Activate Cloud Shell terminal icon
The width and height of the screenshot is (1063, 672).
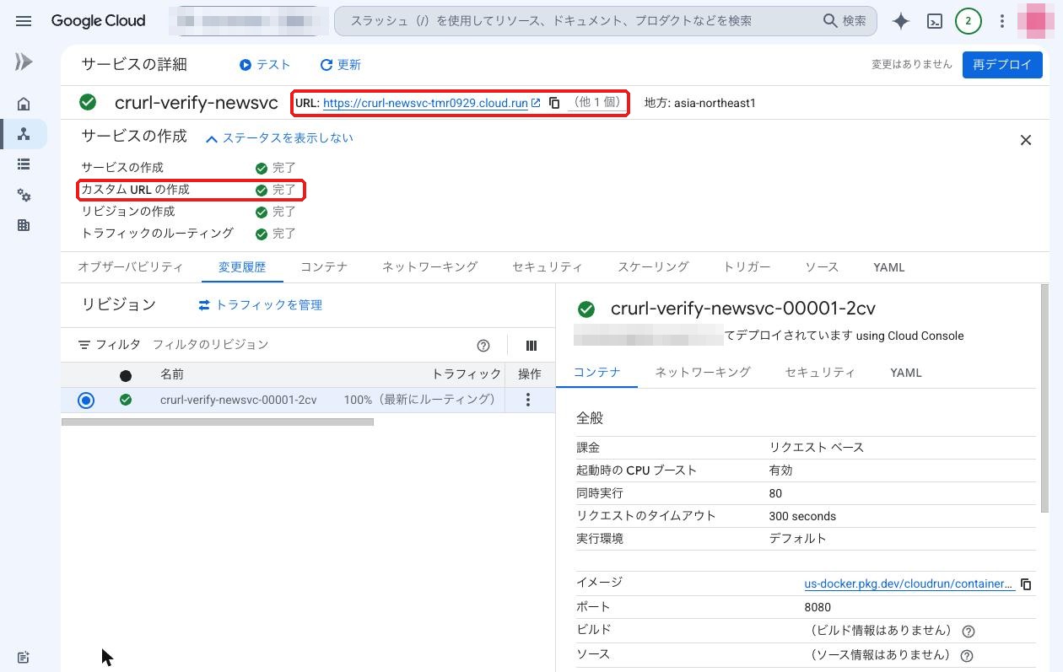coord(934,21)
